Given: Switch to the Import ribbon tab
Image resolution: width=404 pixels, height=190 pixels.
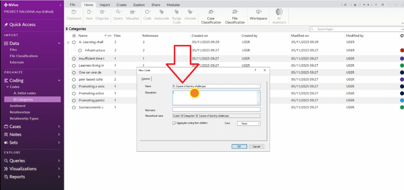Looking at the screenshot, I should [x=105, y=5].
